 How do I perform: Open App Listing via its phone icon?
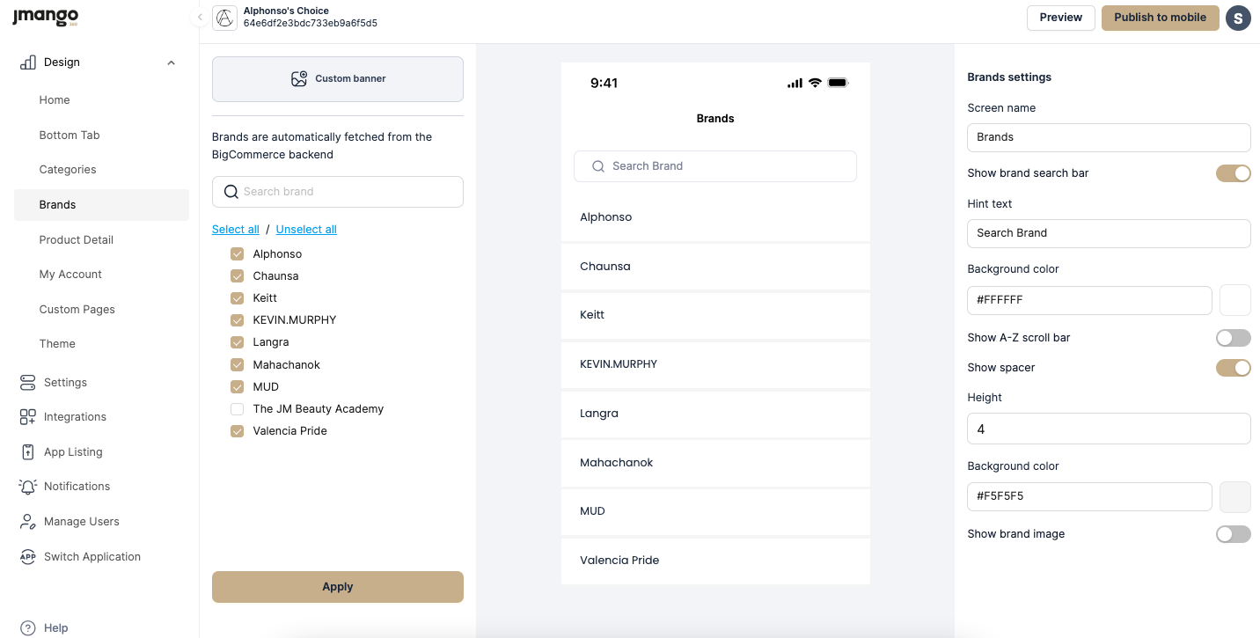pyautogui.click(x=27, y=451)
